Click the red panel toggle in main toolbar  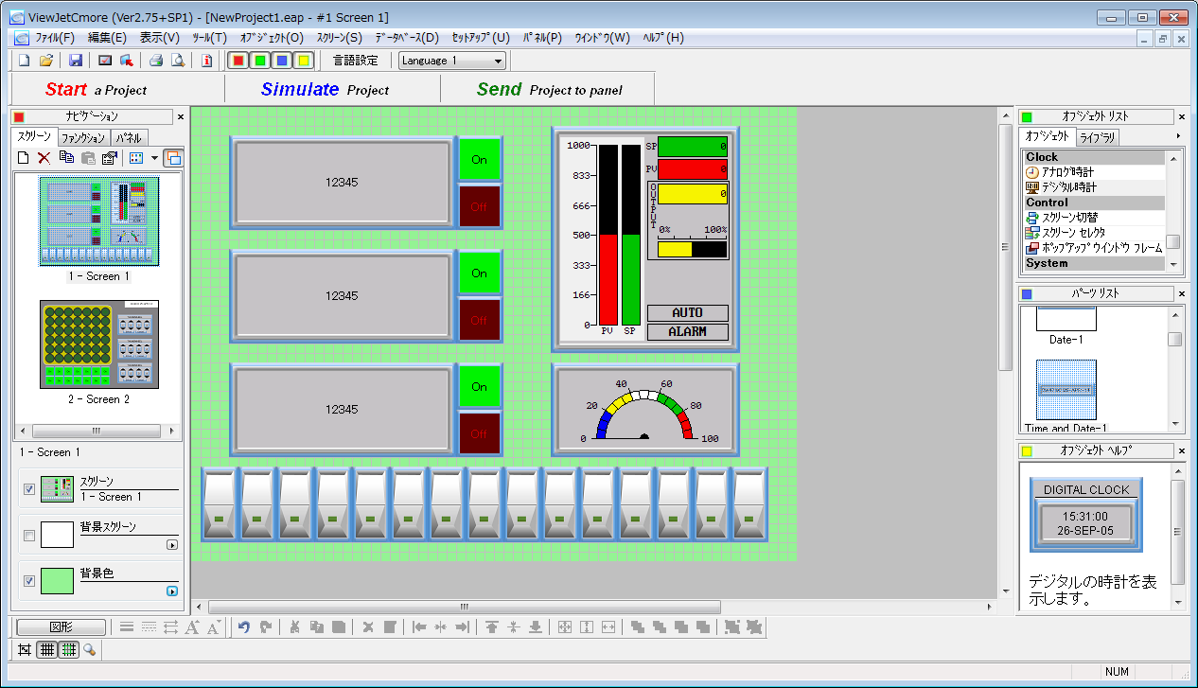(238, 61)
